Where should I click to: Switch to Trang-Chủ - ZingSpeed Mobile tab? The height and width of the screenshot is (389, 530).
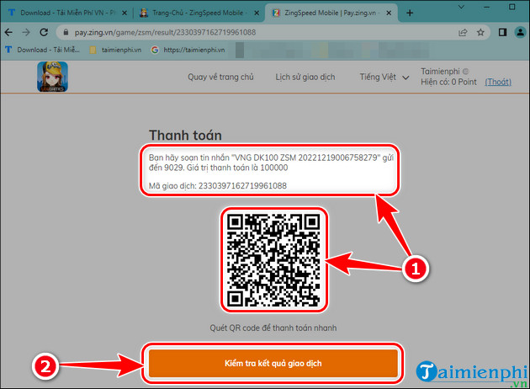pos(199,13)
